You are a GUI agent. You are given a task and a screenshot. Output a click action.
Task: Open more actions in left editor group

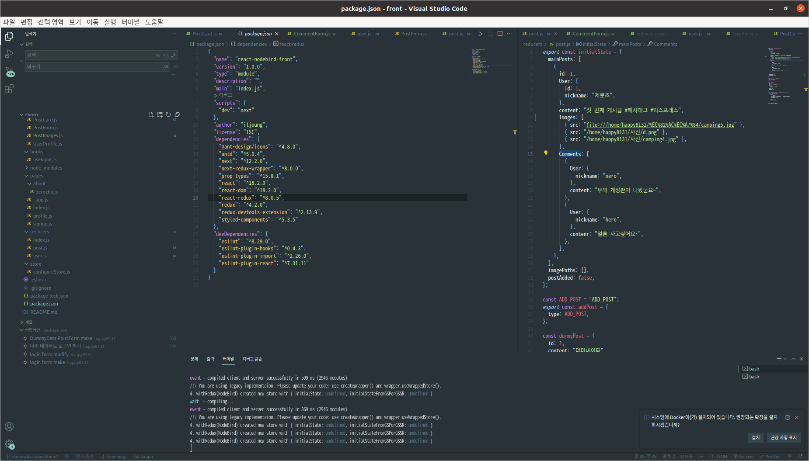(509, 34)
